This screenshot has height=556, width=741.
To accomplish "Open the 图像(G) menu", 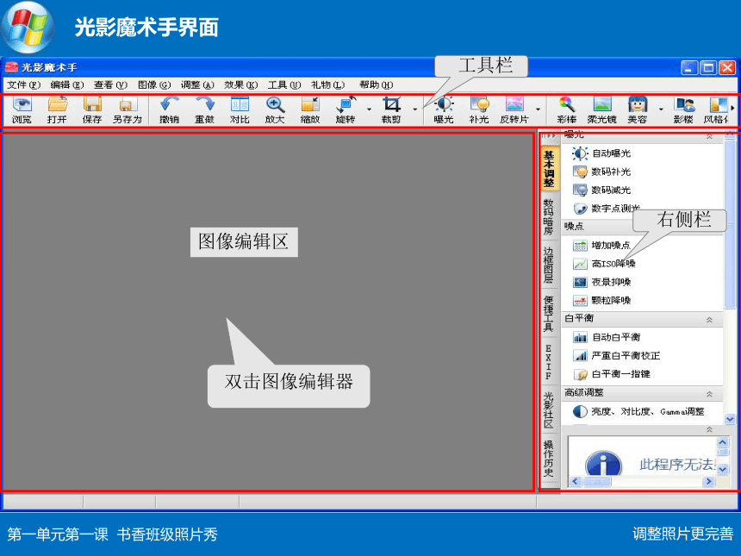I will [153, 85].
